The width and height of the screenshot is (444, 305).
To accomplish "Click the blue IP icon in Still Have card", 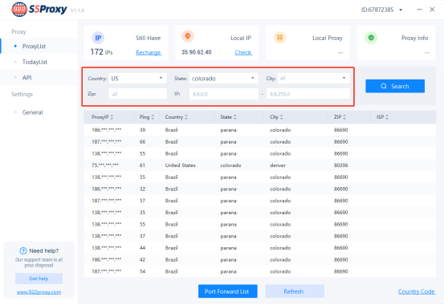I will (x=98, y=38).
